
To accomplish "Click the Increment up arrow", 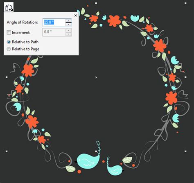I will pos(68,30).
